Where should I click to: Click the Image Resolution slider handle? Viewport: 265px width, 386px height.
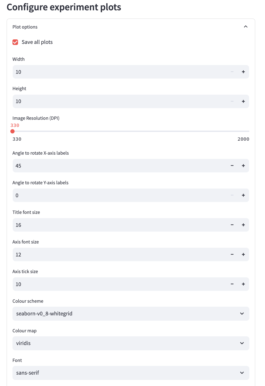(12, 131)
